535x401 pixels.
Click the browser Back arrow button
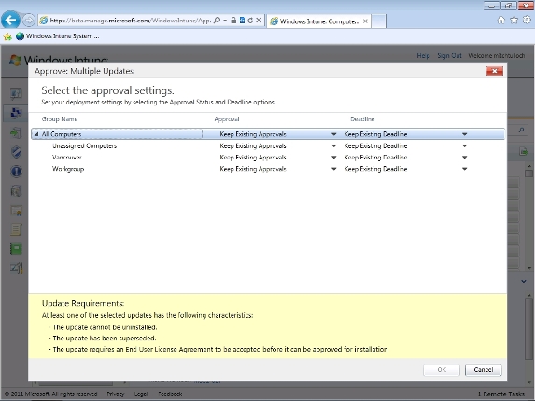point(10,21)
